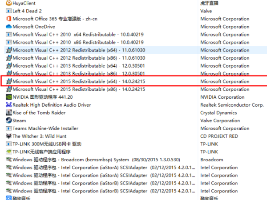The image size is (267, 200).
Task: Select Visual C++ 2015 (x86) 14.0.24215 name
Action: pyautogui.click(x=79, y=89)
